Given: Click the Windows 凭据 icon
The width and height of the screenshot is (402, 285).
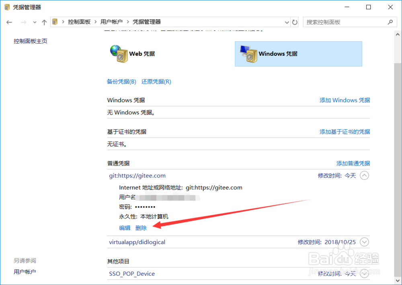Looking at the screenshot, I should click(248, 54).
